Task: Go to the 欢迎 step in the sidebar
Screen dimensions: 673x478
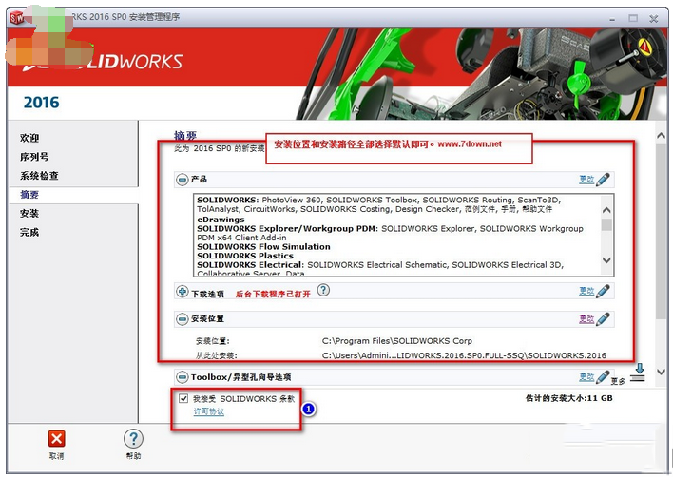Action: 29,138
